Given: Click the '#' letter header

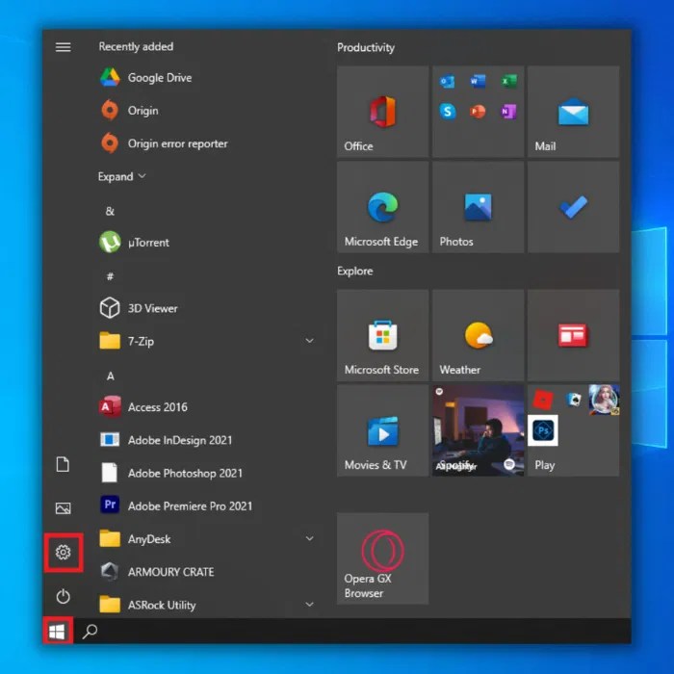Looking at the screenshot, I should (x=110, y=276).
